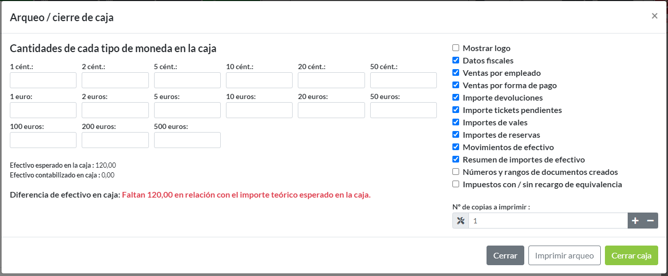Click the 50 euros input field

tap(403, 110)
